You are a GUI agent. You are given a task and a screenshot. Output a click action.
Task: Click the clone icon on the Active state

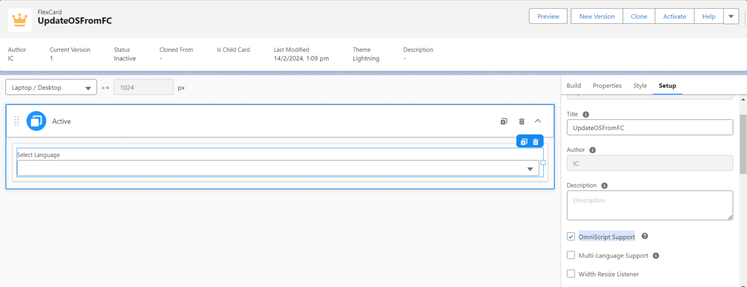tap(503, 121)
